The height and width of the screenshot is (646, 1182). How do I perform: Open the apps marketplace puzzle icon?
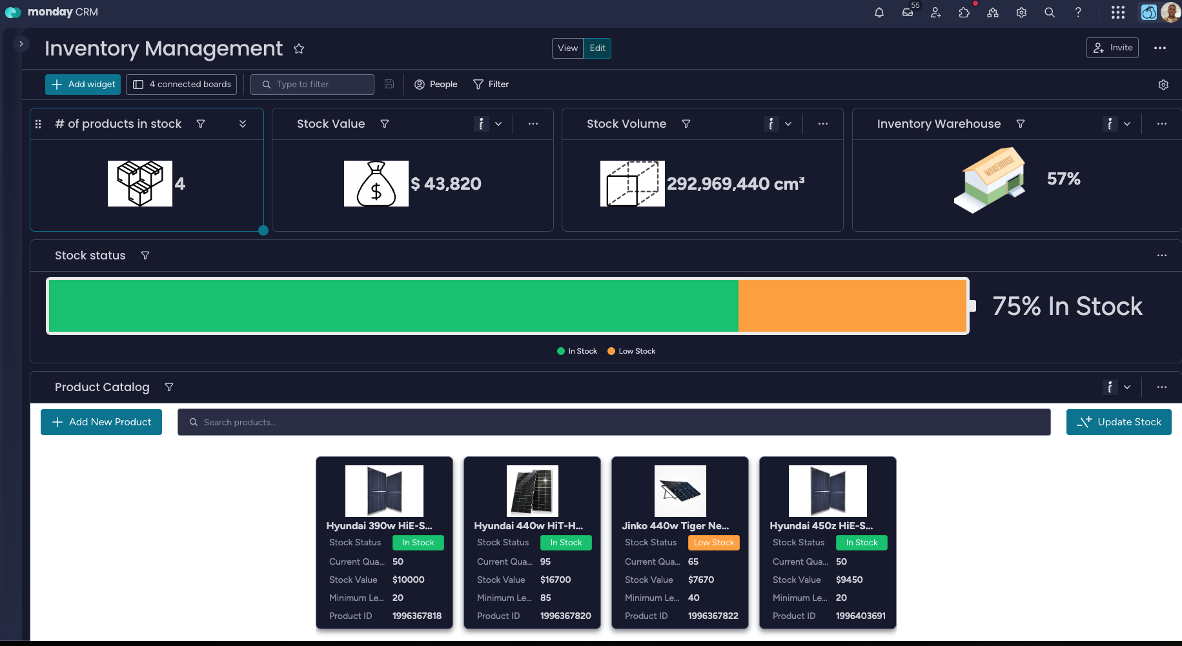964,12
